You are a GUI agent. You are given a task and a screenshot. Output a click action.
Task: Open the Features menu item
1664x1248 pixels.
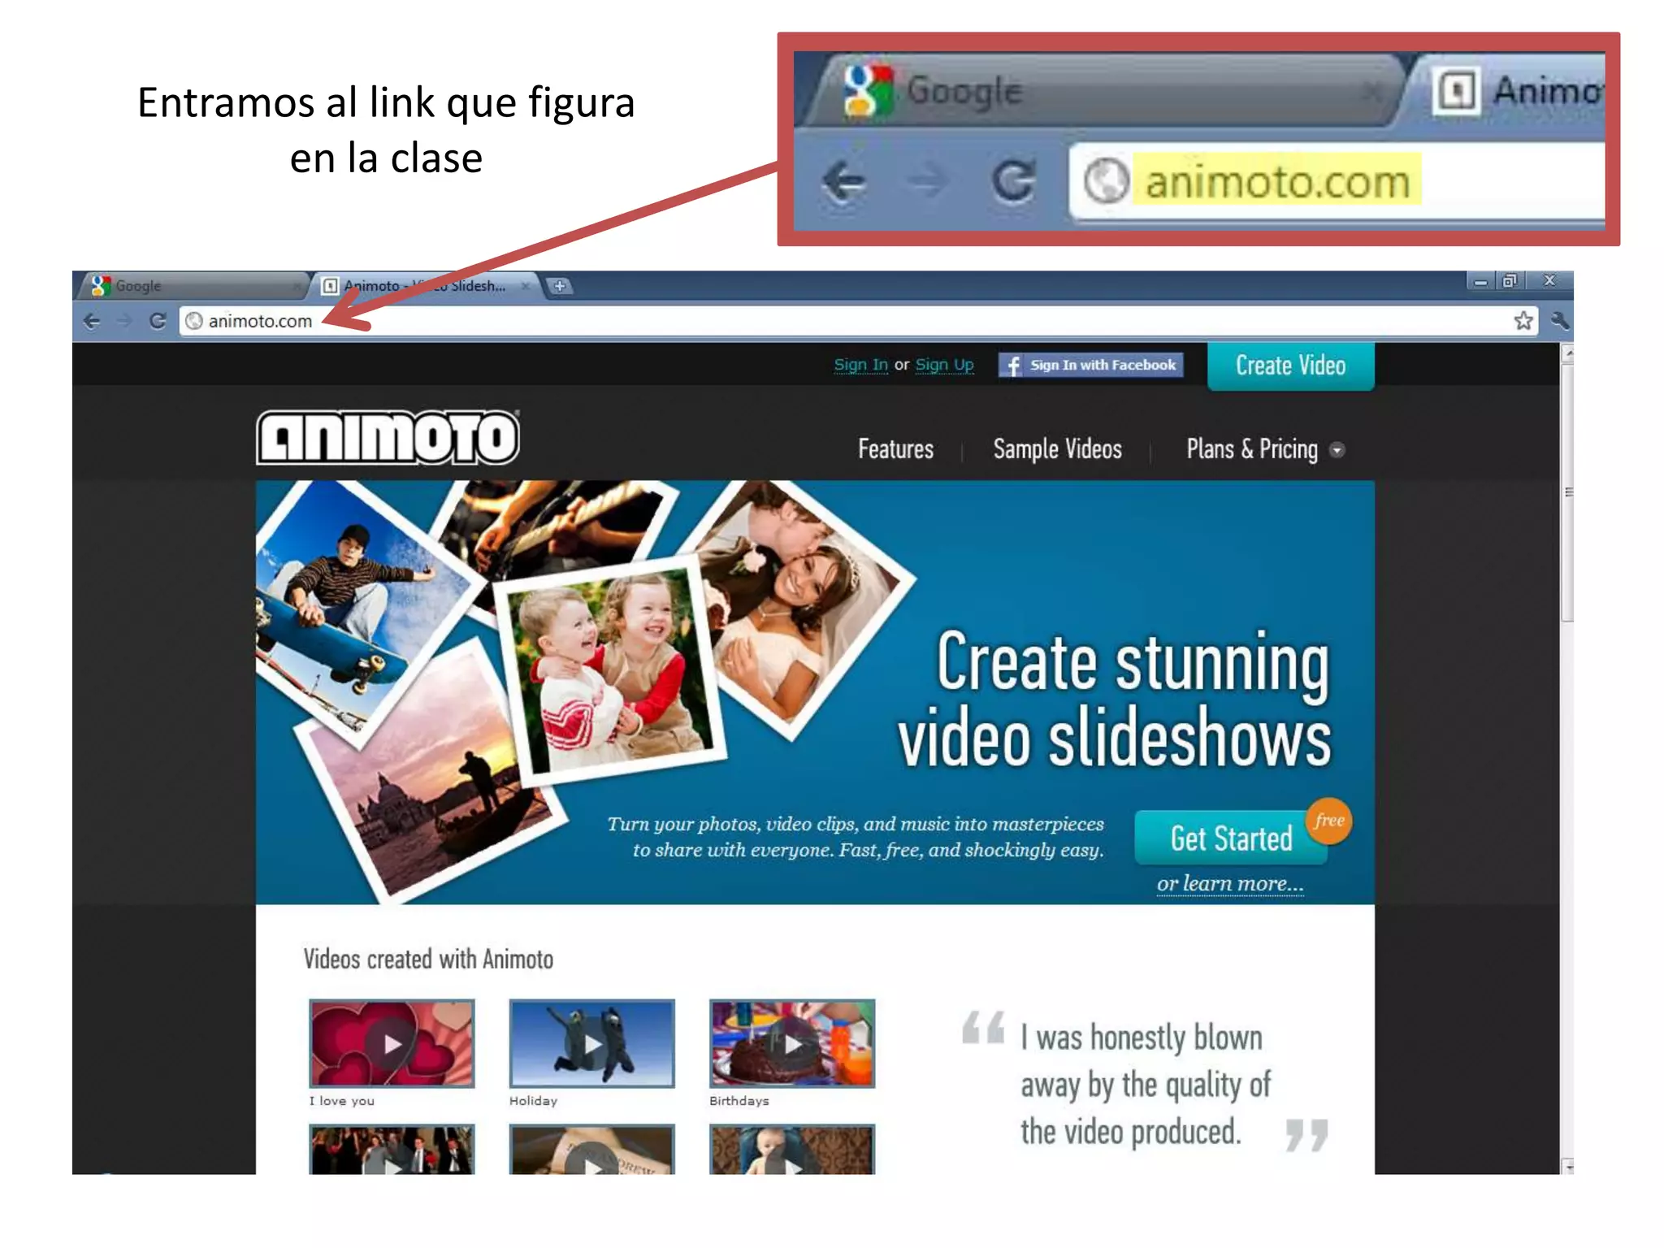(895, 449)
